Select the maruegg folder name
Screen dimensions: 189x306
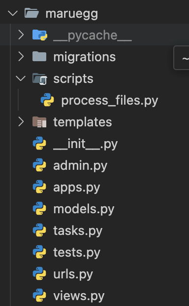pos(72,14)
